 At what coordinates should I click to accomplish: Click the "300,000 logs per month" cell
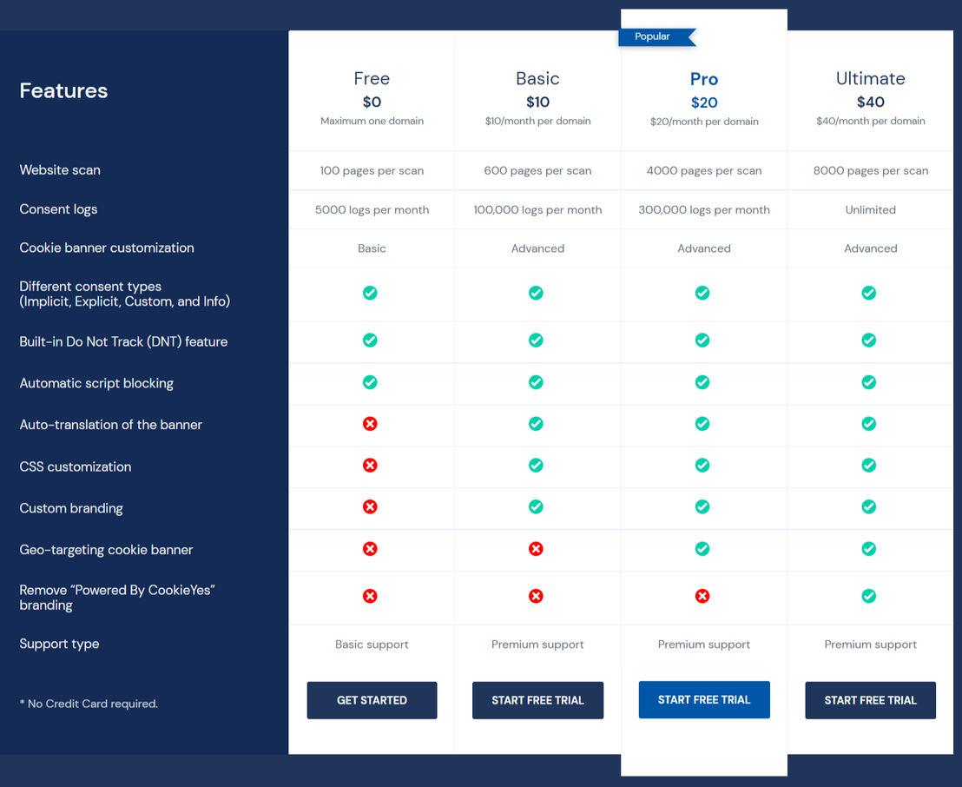tap(704, 210)
